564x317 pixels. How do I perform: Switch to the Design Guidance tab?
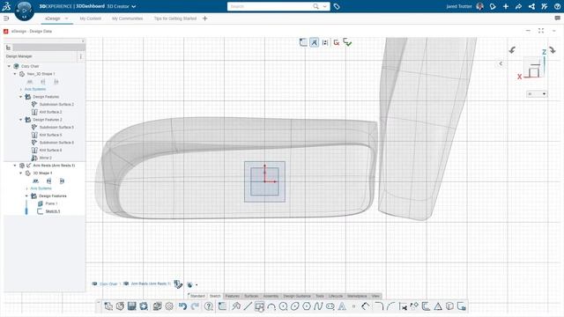[x=297, y=296]
